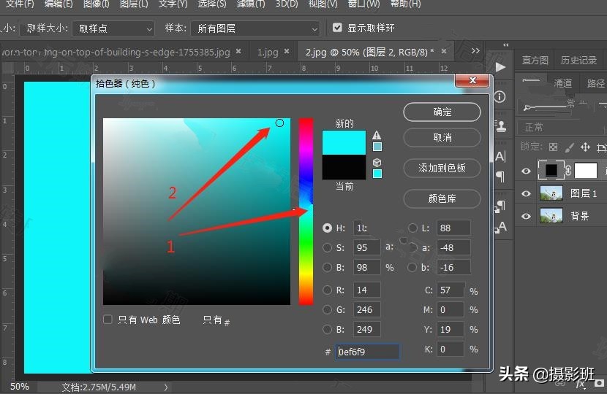Hide the 背景 layer via eye icon
This screenshot has height=394, width=607.
(525, 216)
